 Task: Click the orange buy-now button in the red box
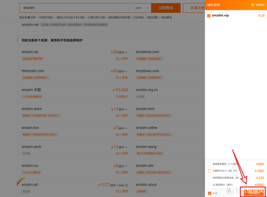click(x=254, y=192)
